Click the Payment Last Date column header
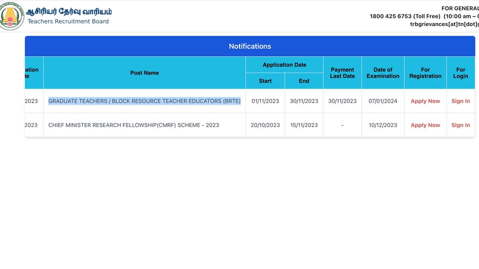Image resolution: width=479 pixels, height=269 pixels. tap(342, 73)
